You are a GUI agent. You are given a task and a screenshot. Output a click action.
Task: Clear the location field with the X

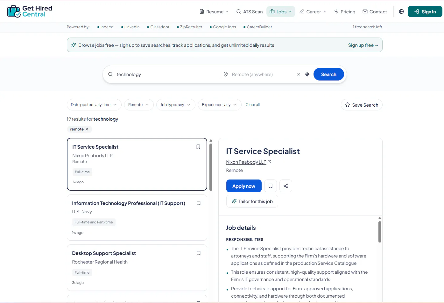[x=299, y=74]
